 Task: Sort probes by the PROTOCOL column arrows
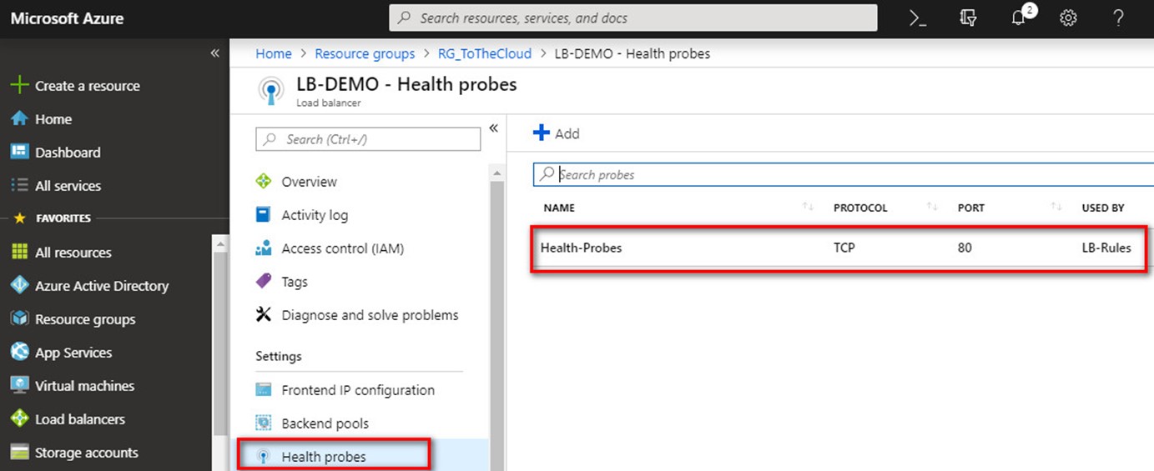pos(932,207)
